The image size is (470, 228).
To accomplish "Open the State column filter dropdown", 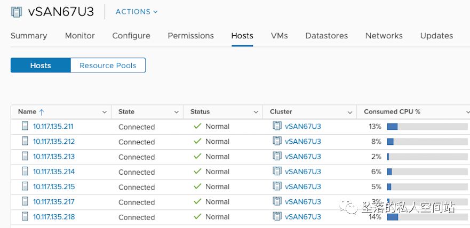I will pyautogui.click(x=177, y=112).
